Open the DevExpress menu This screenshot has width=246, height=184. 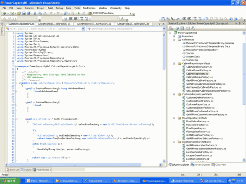click(x=89, y=8)
